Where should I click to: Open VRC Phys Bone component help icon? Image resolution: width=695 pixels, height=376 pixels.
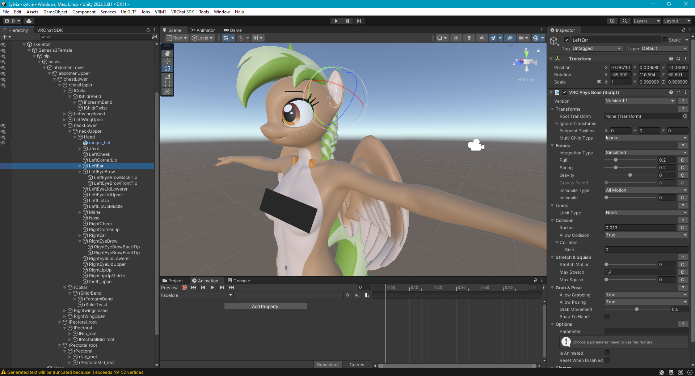tap(671, 92)
